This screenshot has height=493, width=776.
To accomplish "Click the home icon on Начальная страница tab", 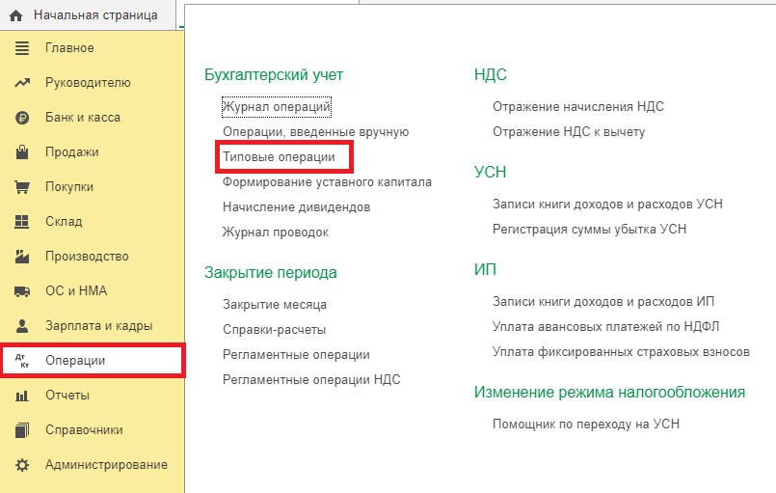I will click(x=15, y=15).
